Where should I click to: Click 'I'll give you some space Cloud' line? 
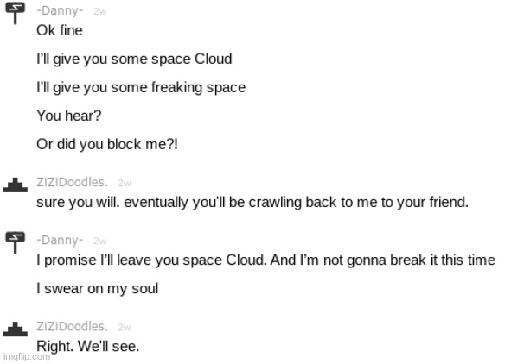(134, 60)
